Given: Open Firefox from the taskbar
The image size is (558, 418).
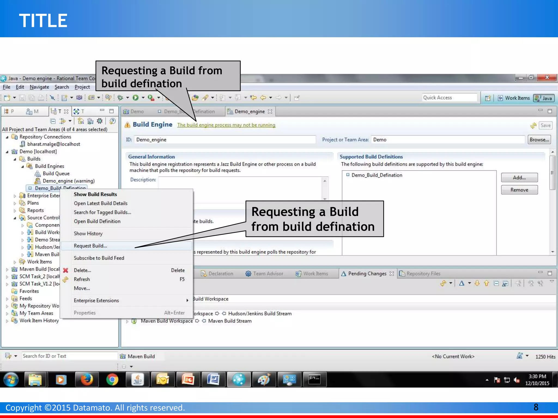Looking at the screenshot, I should 87,379.
